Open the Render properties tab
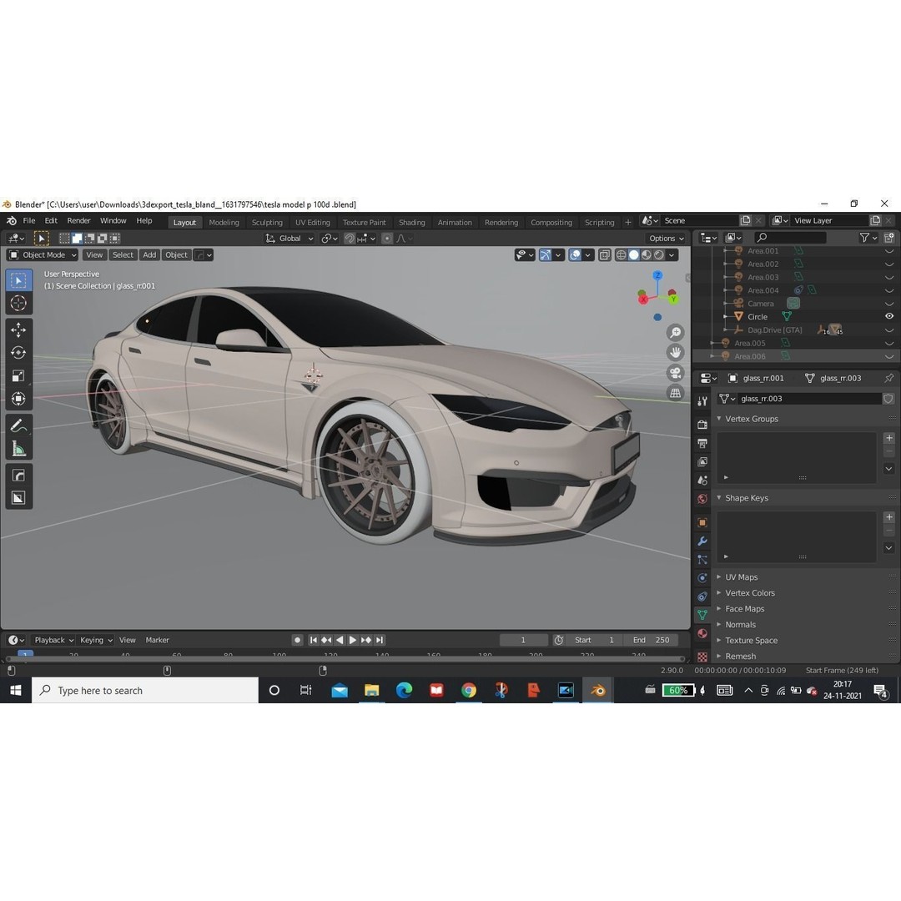Image resolution: width=901 pixels, height=901 pixels. pyautogui.click(x=702, y=425)
